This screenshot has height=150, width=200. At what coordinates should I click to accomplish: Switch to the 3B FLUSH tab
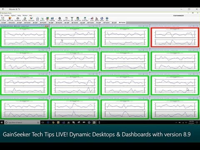pos(43,22)
